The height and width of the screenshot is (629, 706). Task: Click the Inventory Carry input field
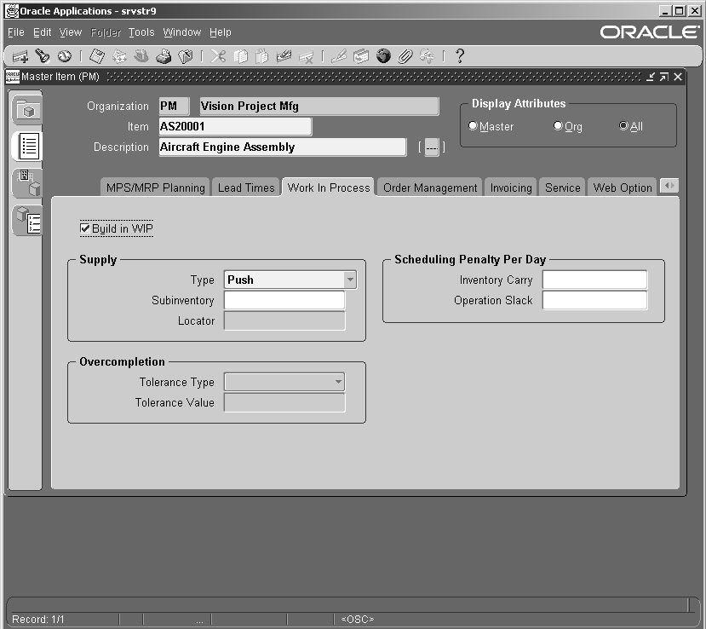tap(594, 280)
